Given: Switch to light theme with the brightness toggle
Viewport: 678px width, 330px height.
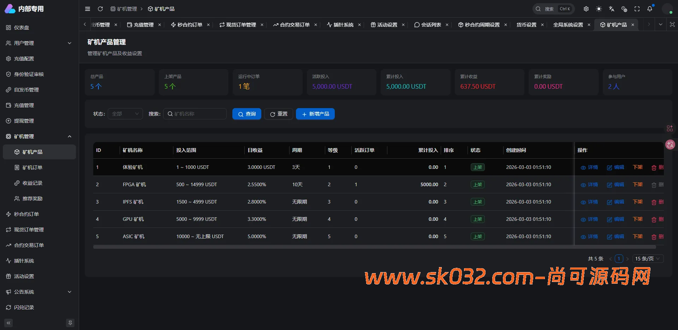Looking at the screenshot, I should tap(599, 9).
